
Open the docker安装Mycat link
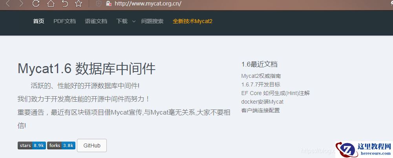pos(262,102)
